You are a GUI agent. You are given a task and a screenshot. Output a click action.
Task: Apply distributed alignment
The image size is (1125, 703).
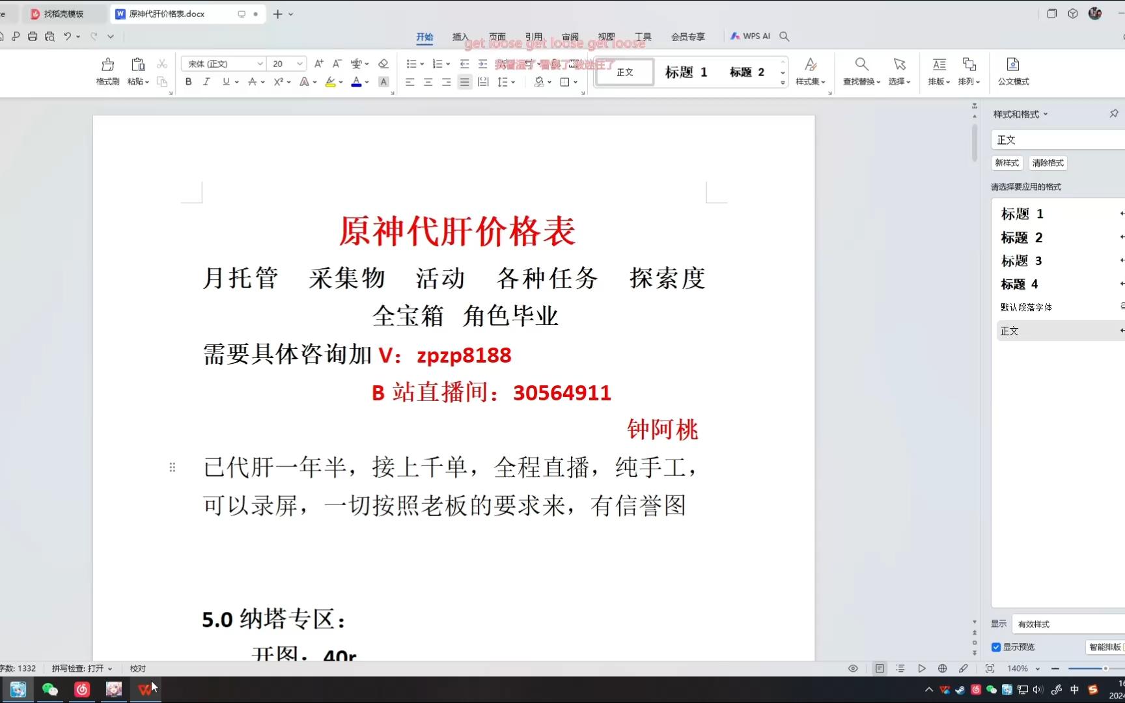click(483, 82)
